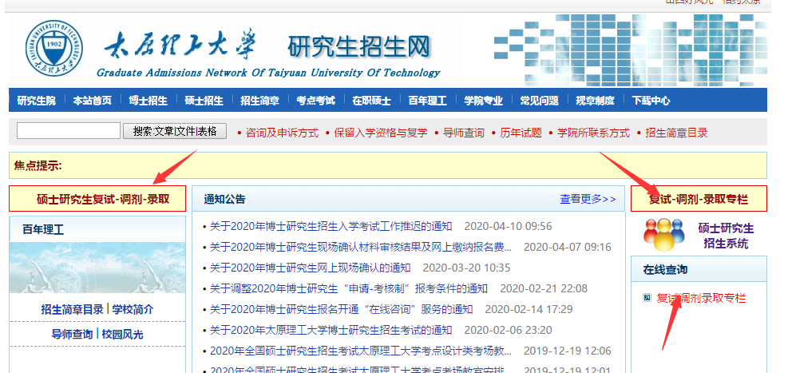Click date 2020-02-21 22:08
Viewport: 788px width, 373px height.
click(544, 288)
